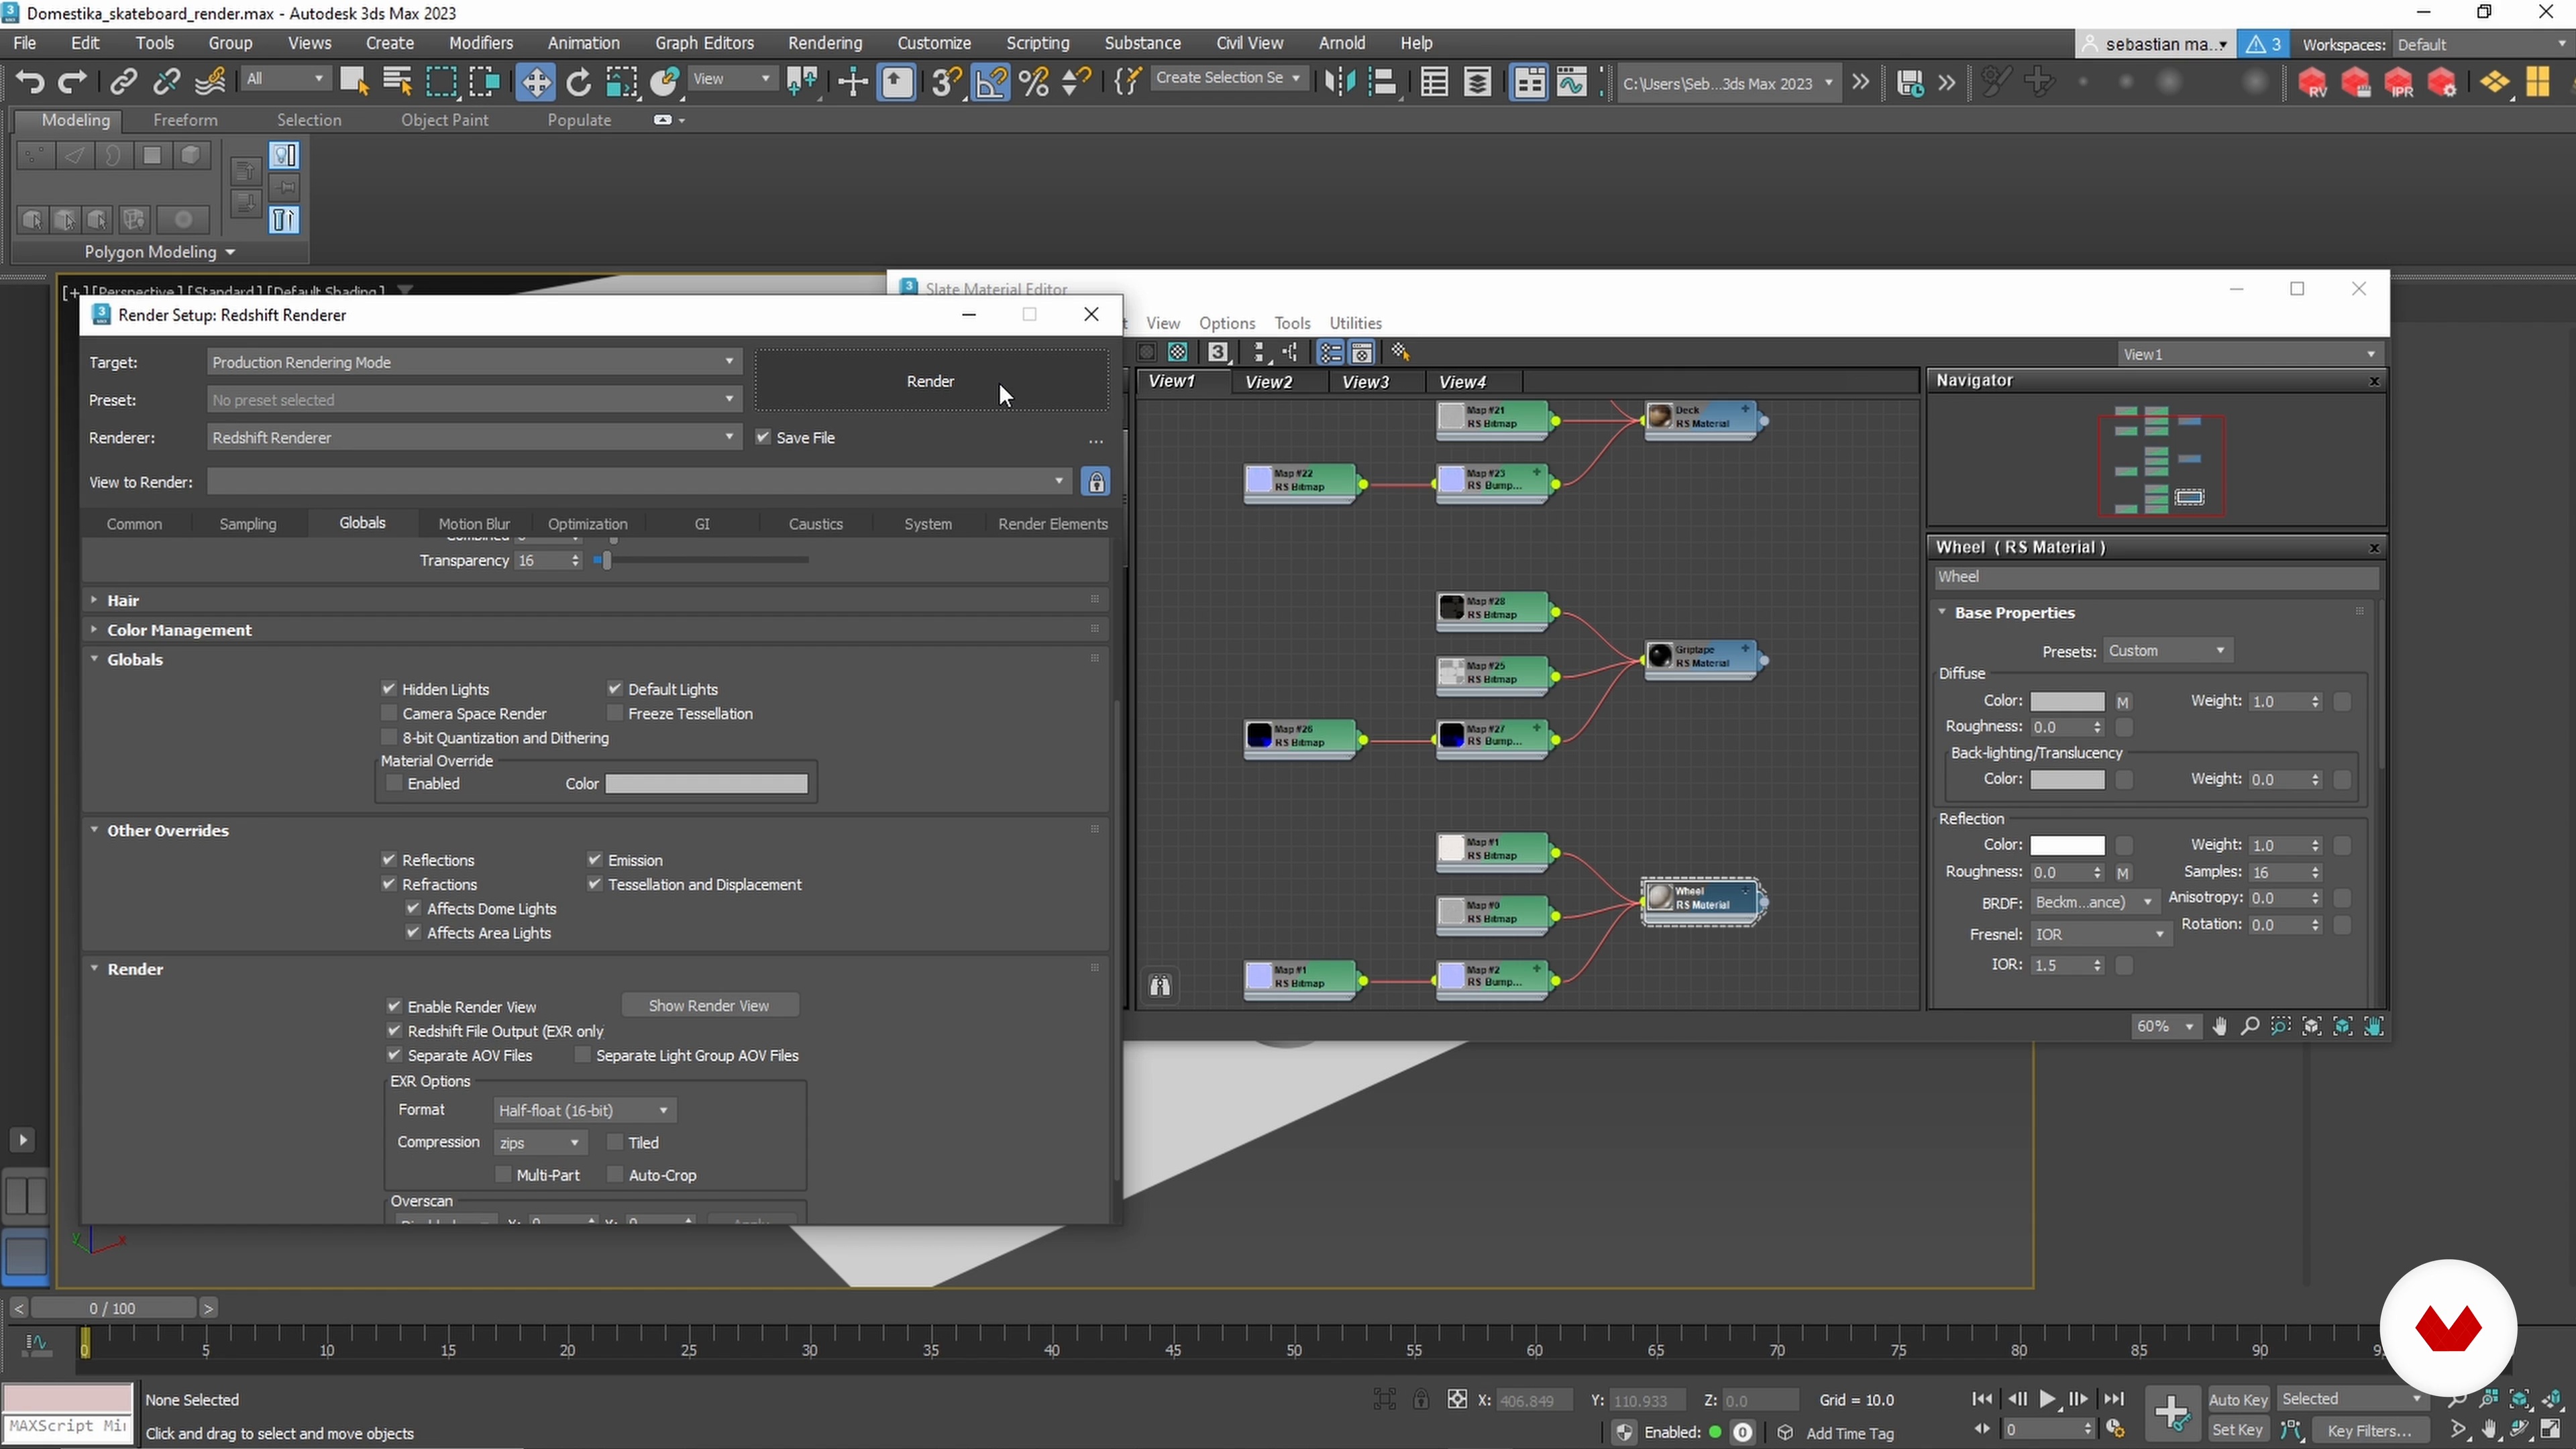Open the Renderer dropdown
This screenshot has height=1449, width=2576.
[474, 438]
